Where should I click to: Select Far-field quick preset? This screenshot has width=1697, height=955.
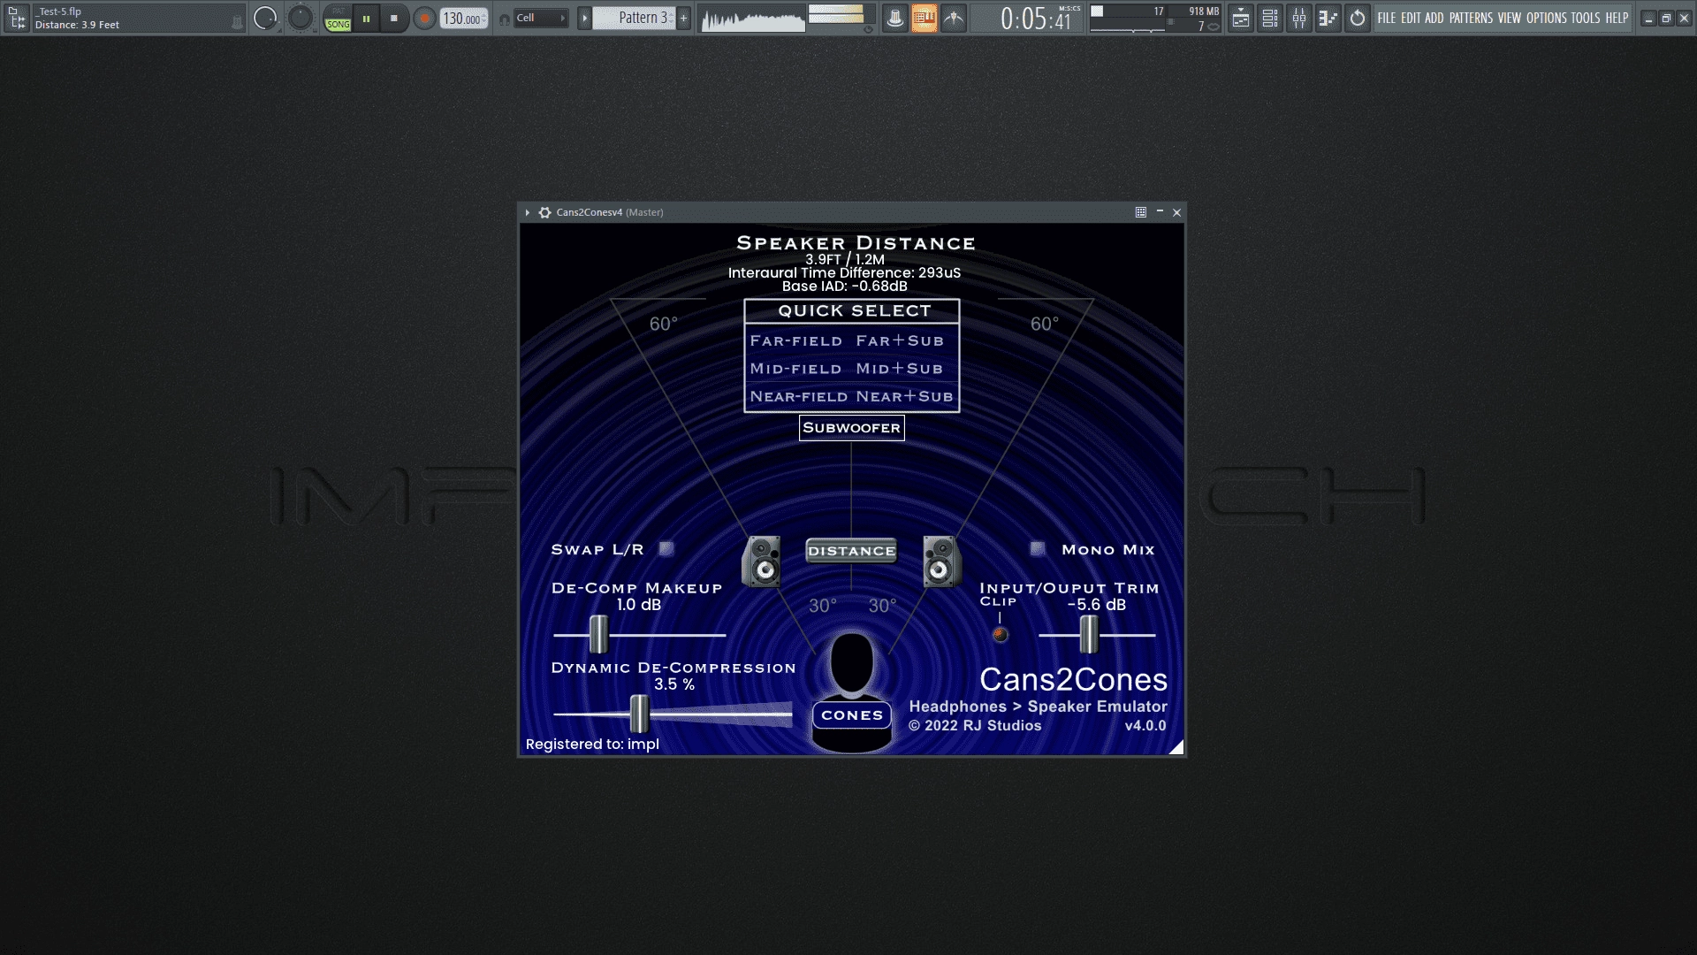pyautogui.click(x=796, y=340)
